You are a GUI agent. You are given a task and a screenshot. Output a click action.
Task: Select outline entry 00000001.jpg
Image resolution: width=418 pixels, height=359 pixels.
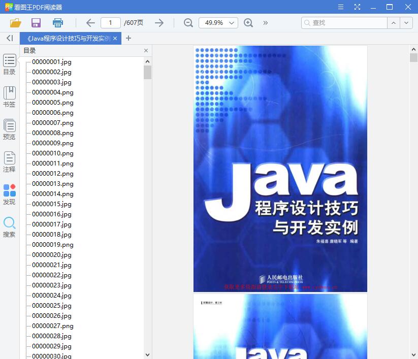(x=52, y=62)
